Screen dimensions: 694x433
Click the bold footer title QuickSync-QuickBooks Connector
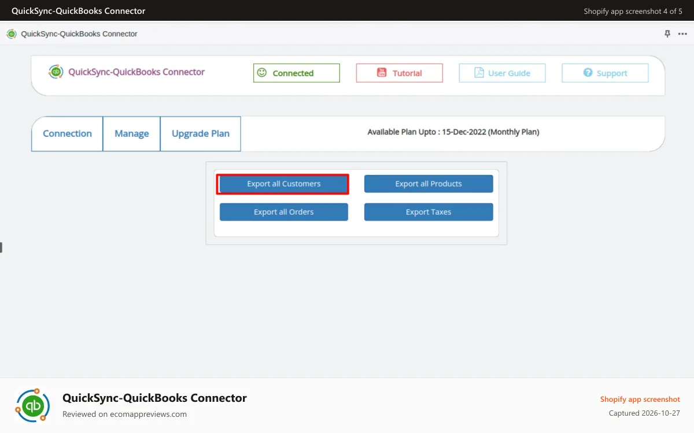tap(154, 398)
